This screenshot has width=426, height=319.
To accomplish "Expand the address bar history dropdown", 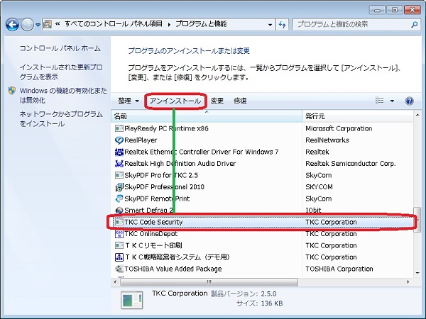I will click(x=270, y=25).
